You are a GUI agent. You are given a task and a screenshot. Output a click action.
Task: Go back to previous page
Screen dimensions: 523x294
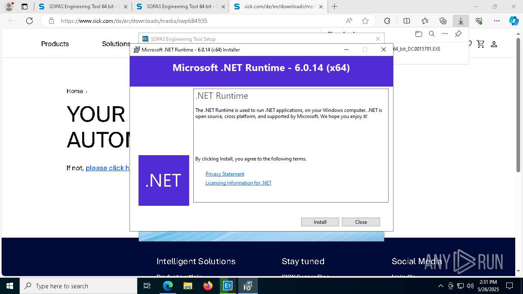click(11, 21)
